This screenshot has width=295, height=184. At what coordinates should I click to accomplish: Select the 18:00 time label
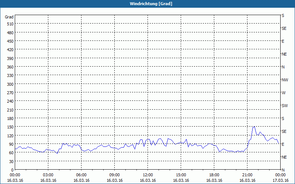pos(214,175)
